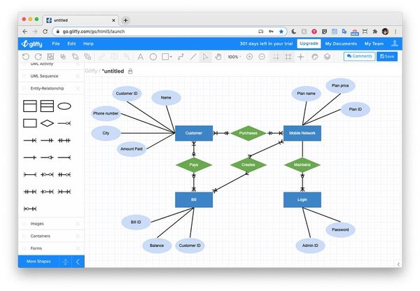Expand the Images shape library
This screenshot has width=420, height=291.
(37, 224)
